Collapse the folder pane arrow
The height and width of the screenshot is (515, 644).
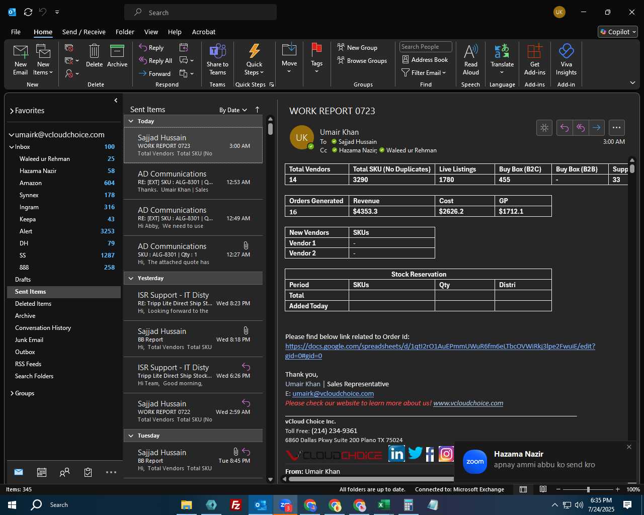[x=116, y=100]
